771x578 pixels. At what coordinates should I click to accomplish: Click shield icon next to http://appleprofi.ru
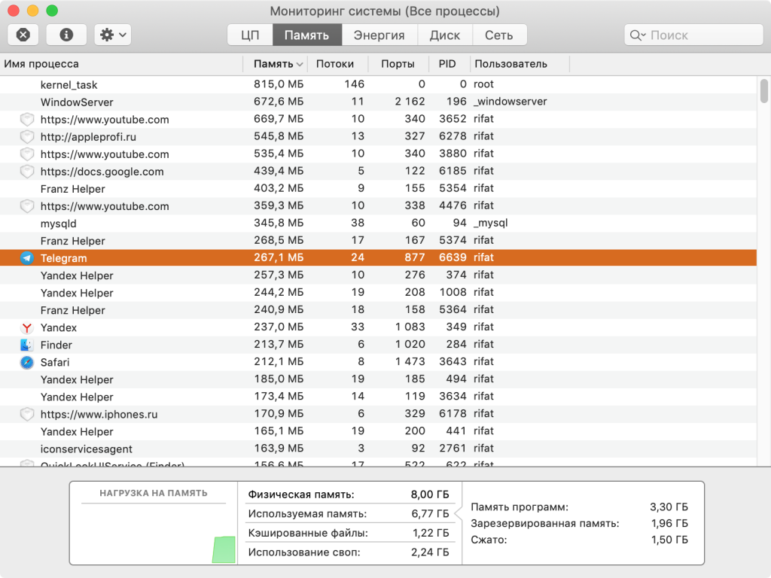pos(26,137)
